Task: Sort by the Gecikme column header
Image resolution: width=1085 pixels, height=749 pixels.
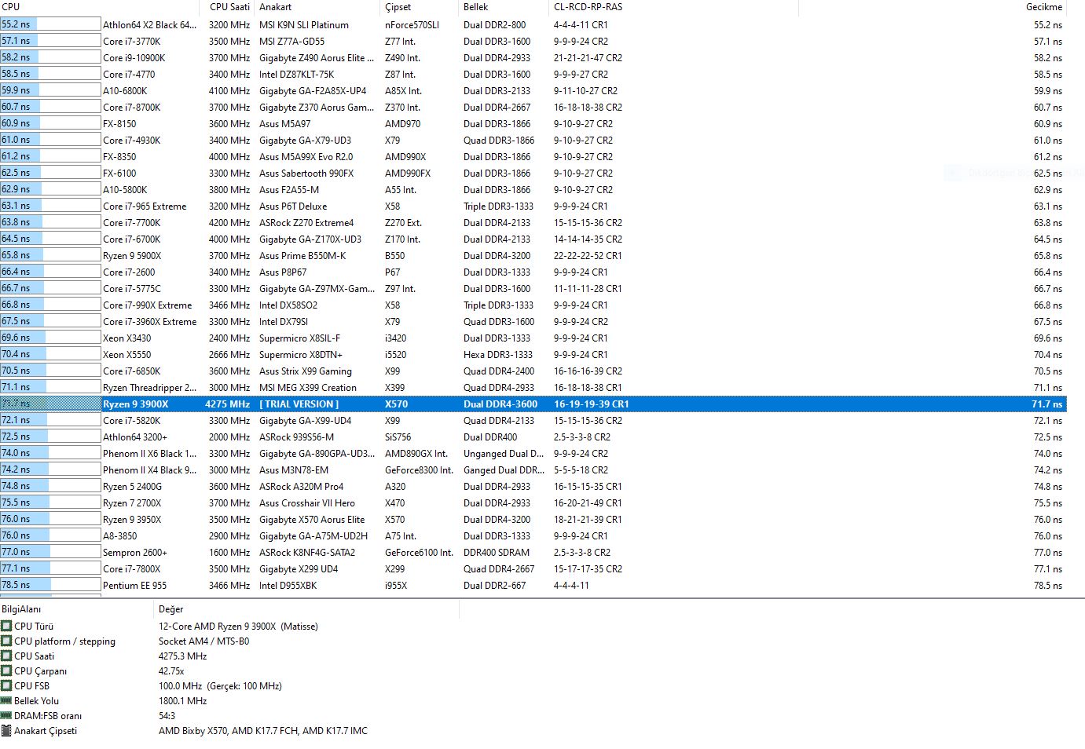Action: [933, 7]
